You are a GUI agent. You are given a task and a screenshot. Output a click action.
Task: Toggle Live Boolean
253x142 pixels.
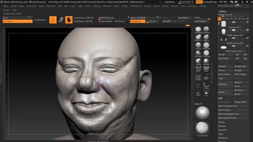coord(40,20)
